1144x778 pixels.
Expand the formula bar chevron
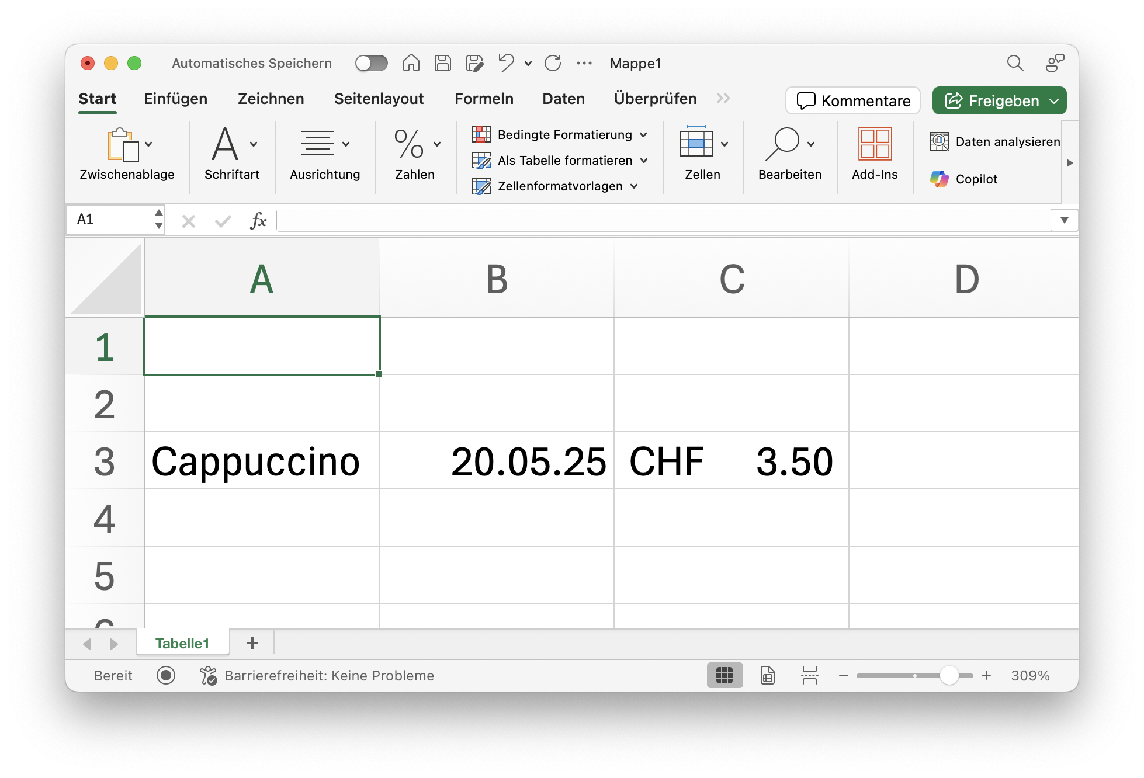point(1064,221)
